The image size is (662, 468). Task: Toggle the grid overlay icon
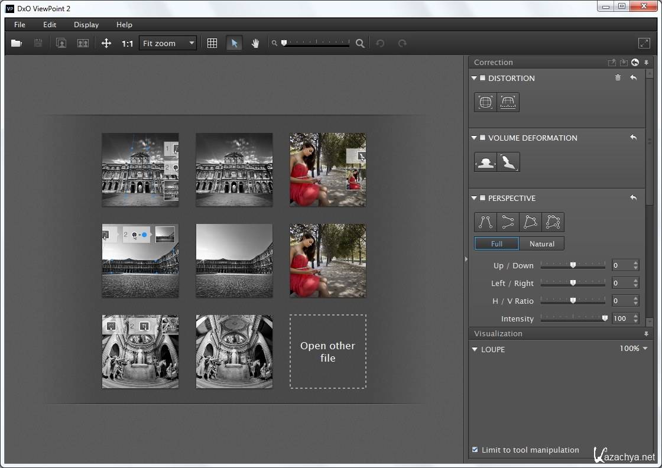(212, 43)
